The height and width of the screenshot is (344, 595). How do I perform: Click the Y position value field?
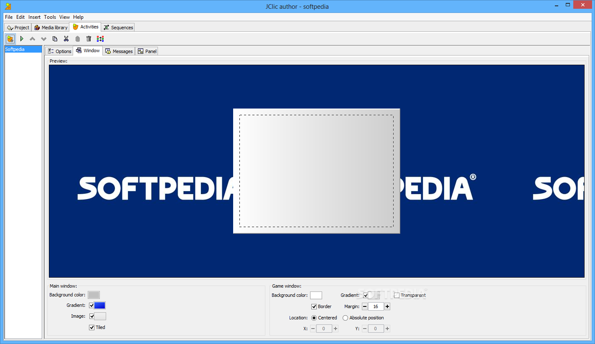(x=376, y=329)
